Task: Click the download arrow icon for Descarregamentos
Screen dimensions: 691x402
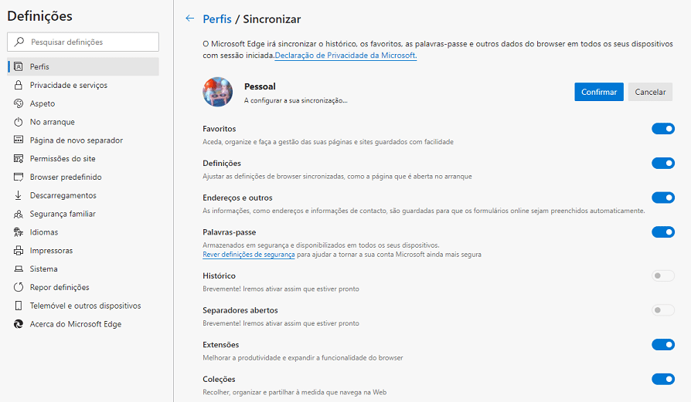Action: [x=18, y=195]
